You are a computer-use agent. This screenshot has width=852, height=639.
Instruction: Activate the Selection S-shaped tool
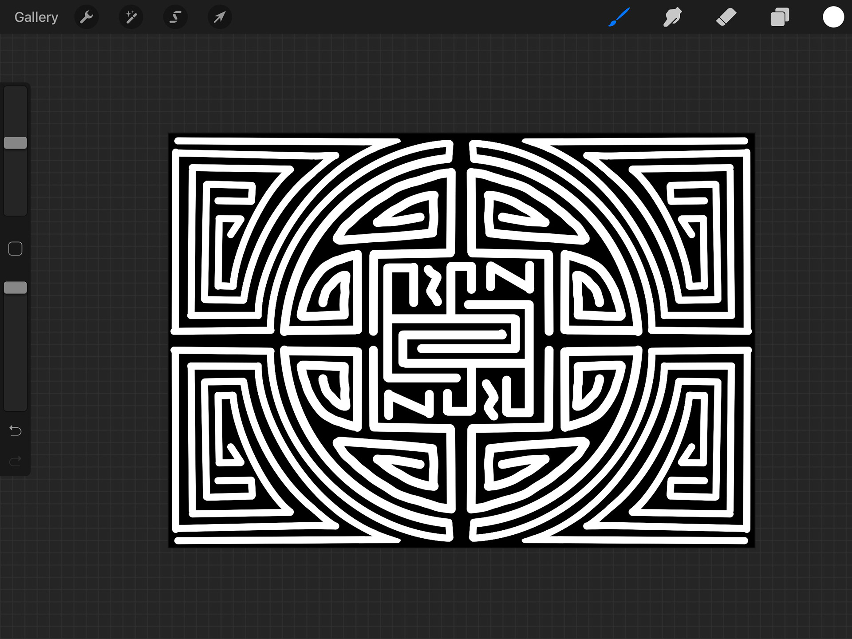[x=175, y=17]
